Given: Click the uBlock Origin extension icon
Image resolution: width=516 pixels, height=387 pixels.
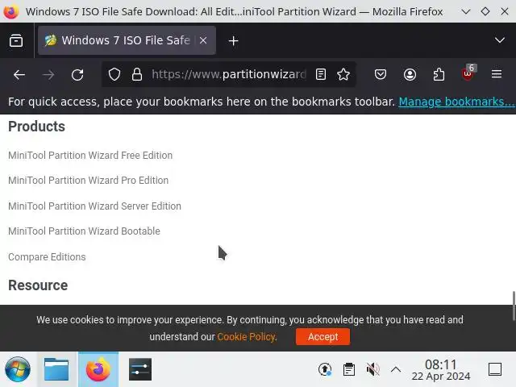Looking at the screenshot, I should coord(468,73).
